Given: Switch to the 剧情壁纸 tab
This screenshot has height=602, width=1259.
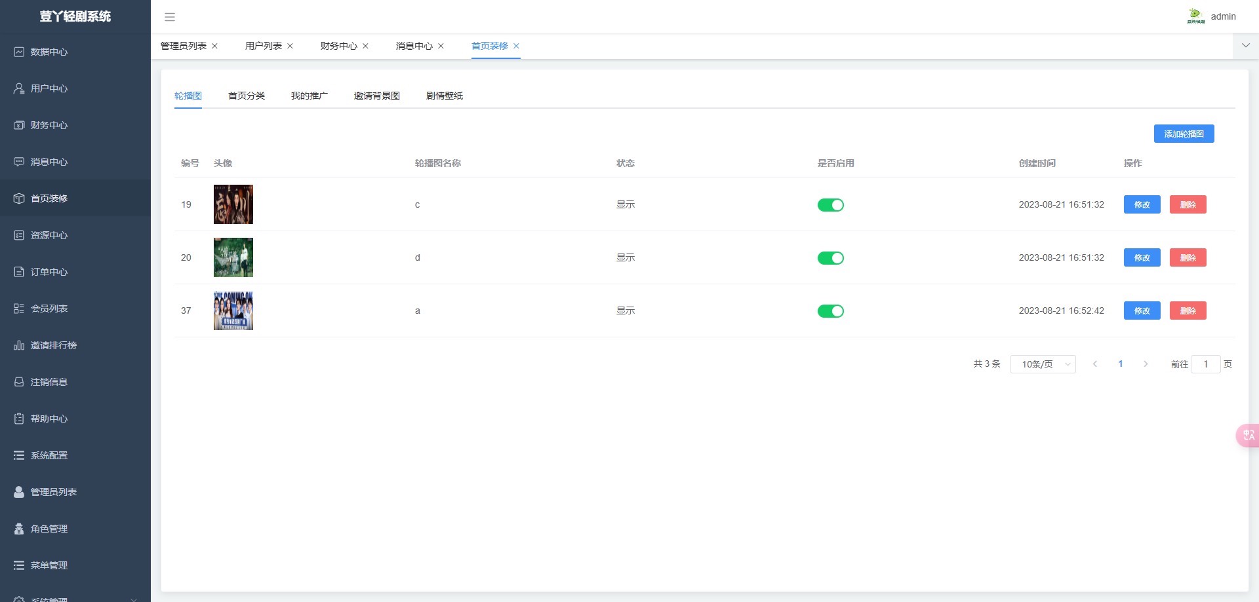Looking at the screenshot, I should (x=445, y=96).
